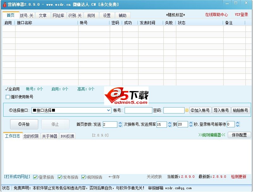Open BUG反馈 tab

tap(67, 136)
